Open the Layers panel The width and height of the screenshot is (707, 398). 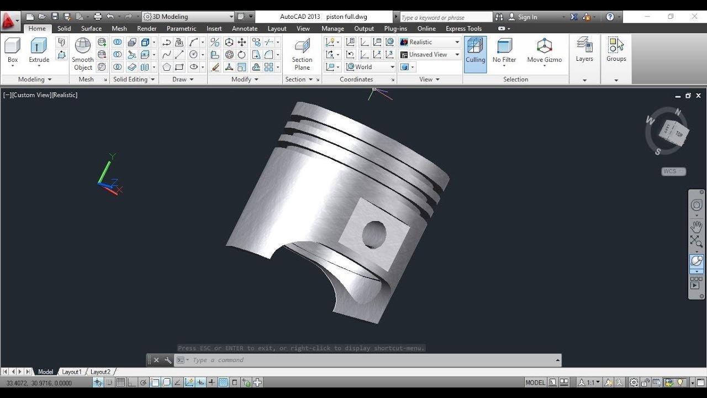coord(584,50)
